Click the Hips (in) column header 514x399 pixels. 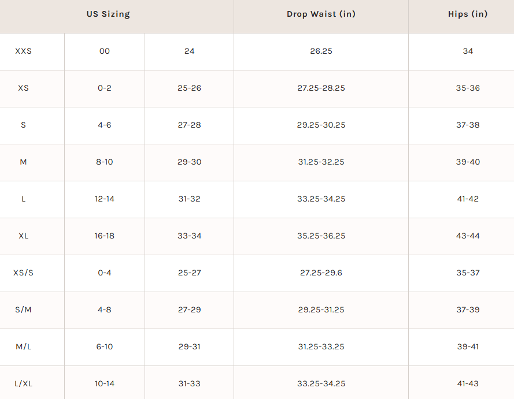pos(468,14)
